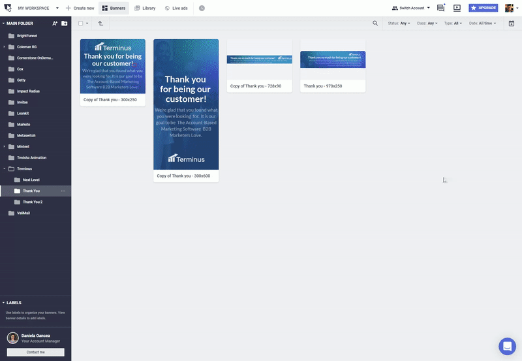Collapse the Labels section
The width and height of the screenshot is (522, 361).
pos(4,303)
